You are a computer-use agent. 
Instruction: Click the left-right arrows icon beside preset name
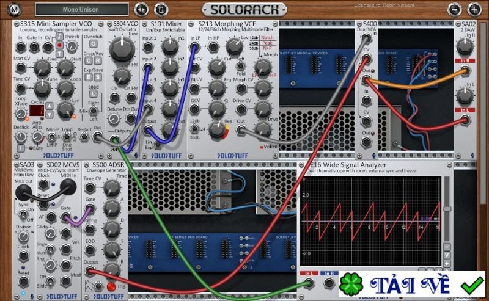click(x=141, y=9)
